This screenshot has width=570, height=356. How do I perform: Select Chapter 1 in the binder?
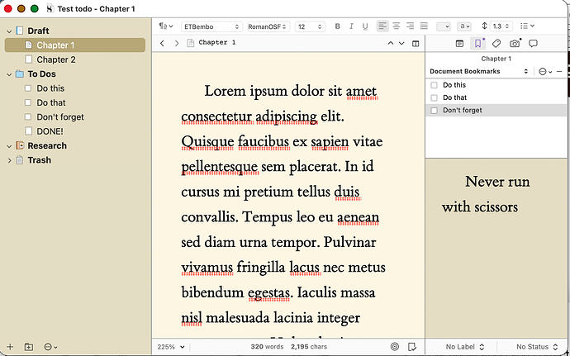(x=75, y=45)
